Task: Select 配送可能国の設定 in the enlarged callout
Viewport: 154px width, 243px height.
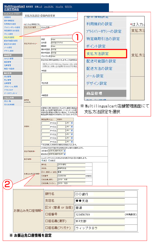Action: click(101, 61)
